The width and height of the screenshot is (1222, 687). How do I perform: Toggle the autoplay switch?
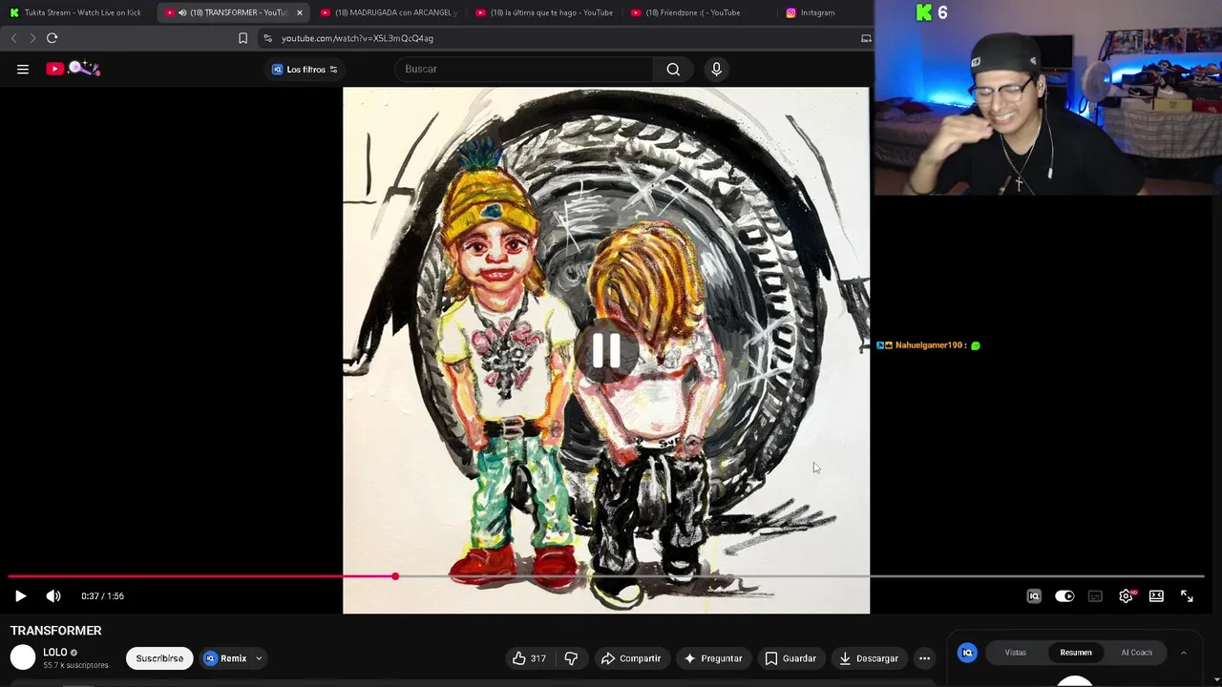click(x=1064, y=596)
